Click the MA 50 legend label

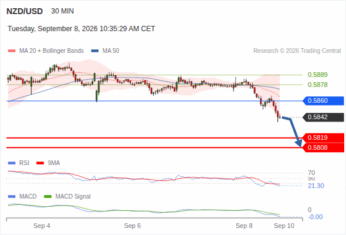pyautogui.click(x=111, y=51)
